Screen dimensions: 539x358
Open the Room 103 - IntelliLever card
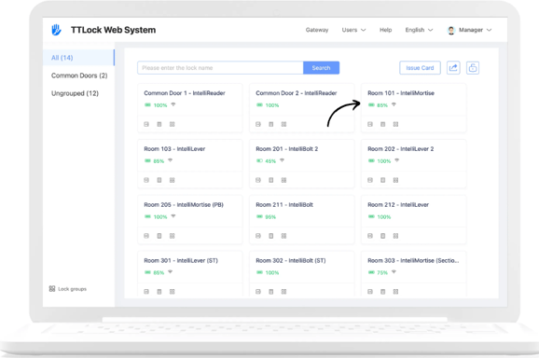coord(189,163)
